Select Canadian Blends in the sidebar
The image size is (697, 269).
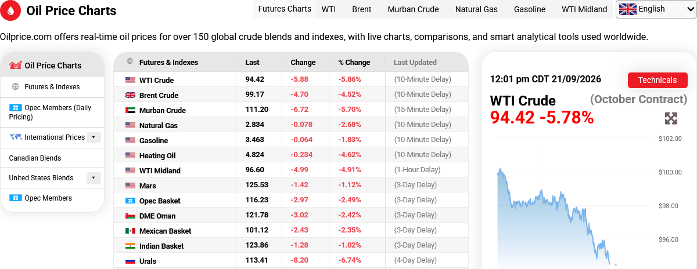(x=35, y=158)
